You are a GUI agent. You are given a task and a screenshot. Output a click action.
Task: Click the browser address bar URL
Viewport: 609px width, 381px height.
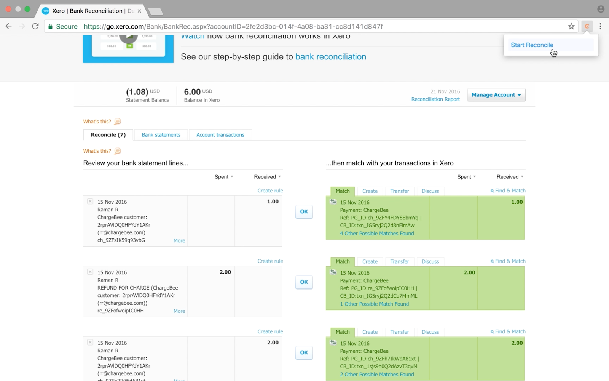[233, 26]
